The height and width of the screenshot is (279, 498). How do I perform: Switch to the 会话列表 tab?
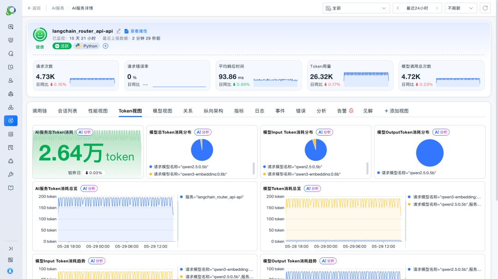tap(67, 111)
